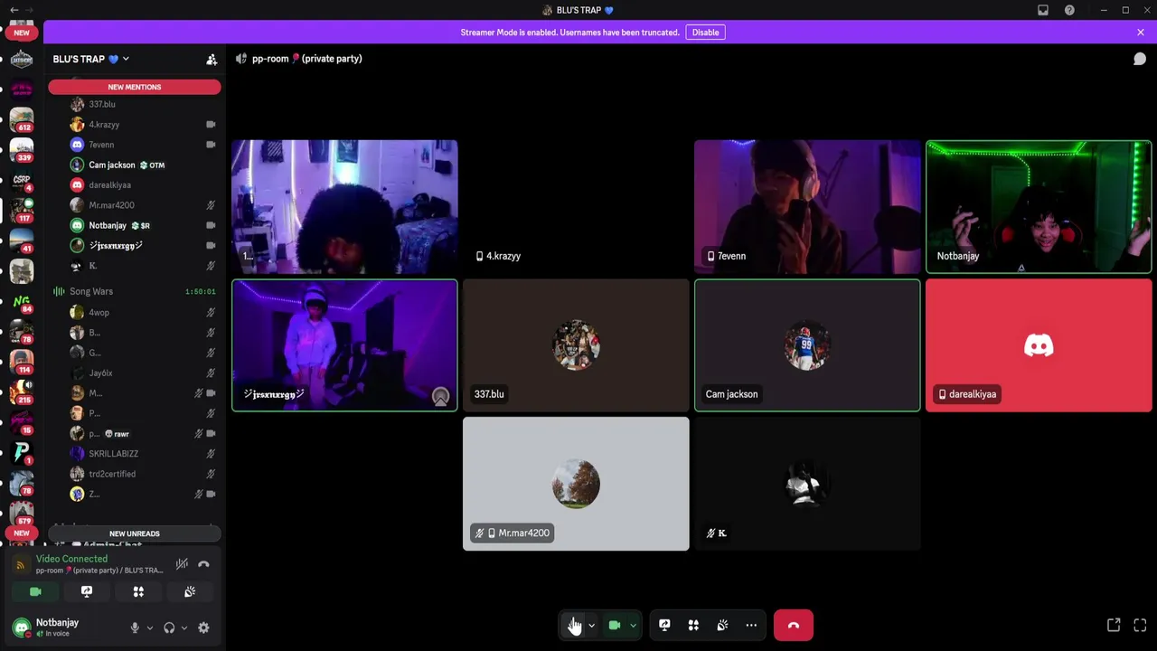Focus the Mr.mar4200 tile
This screenshot has width=1157, height=651.
(576, 484)
